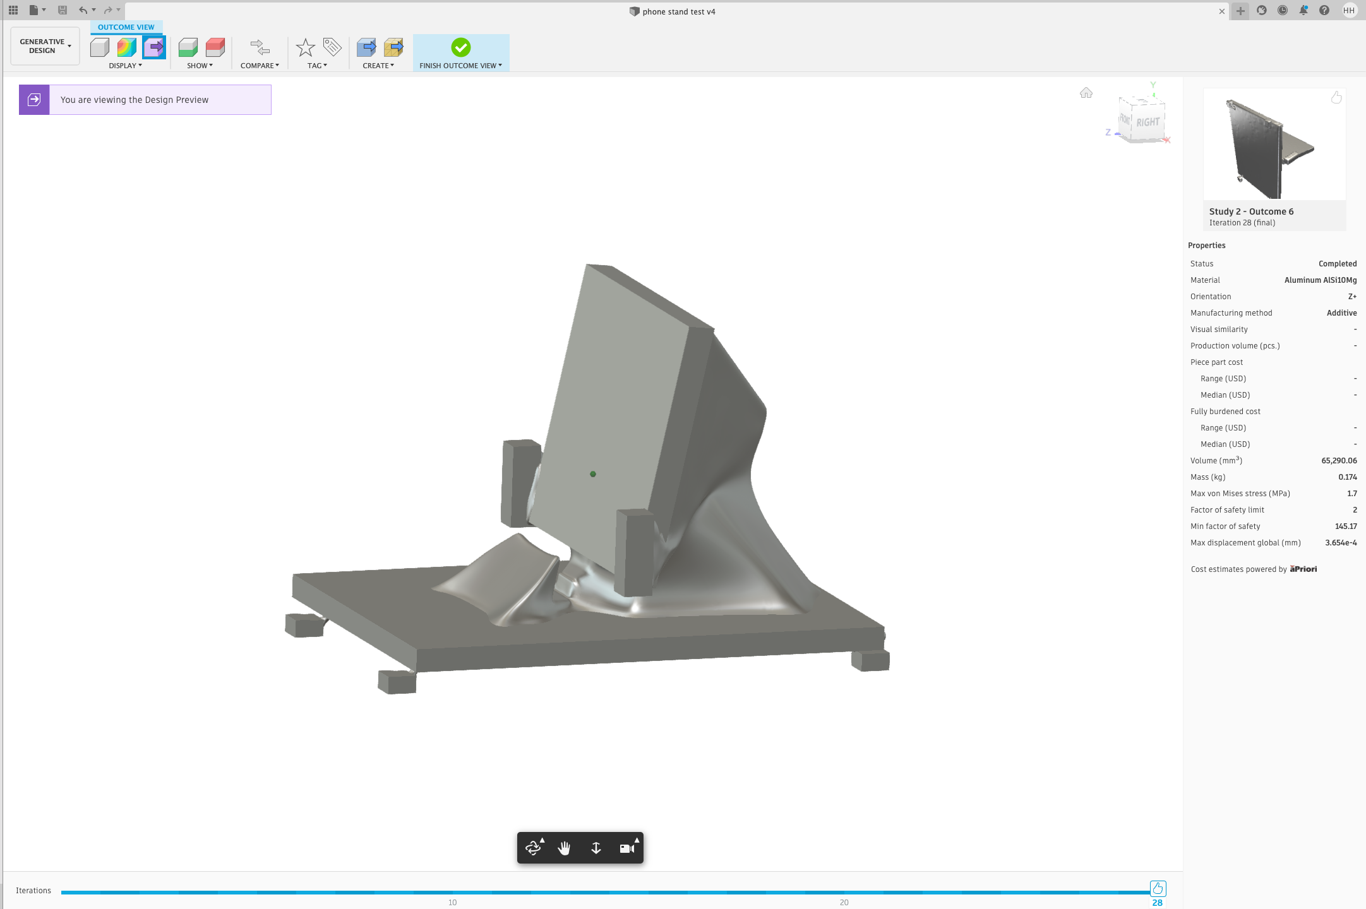Viewport: 1366px width, 909px height.
Task: Select the Outcome View ribbon tab
Action: (x=126, y=27)
